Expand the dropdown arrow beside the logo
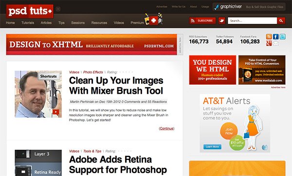This screenshot has width=292, height=176. click(x=58, y=9)
